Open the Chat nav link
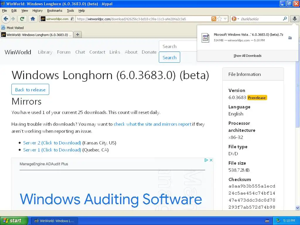 coord(80,52)
